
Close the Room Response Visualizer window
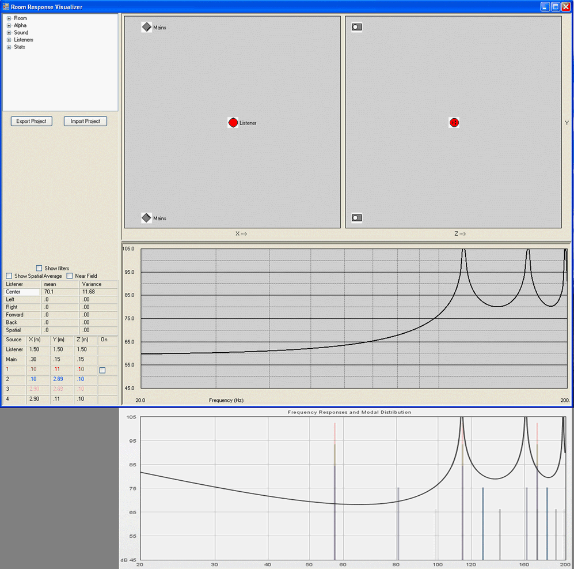pyautogui.click(x=567, y=6)
